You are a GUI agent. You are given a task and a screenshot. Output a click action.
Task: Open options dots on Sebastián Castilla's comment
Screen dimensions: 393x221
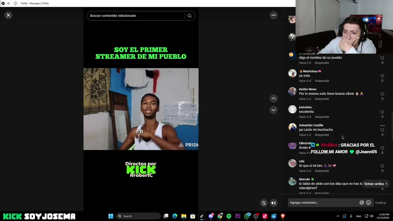(382, 126)
